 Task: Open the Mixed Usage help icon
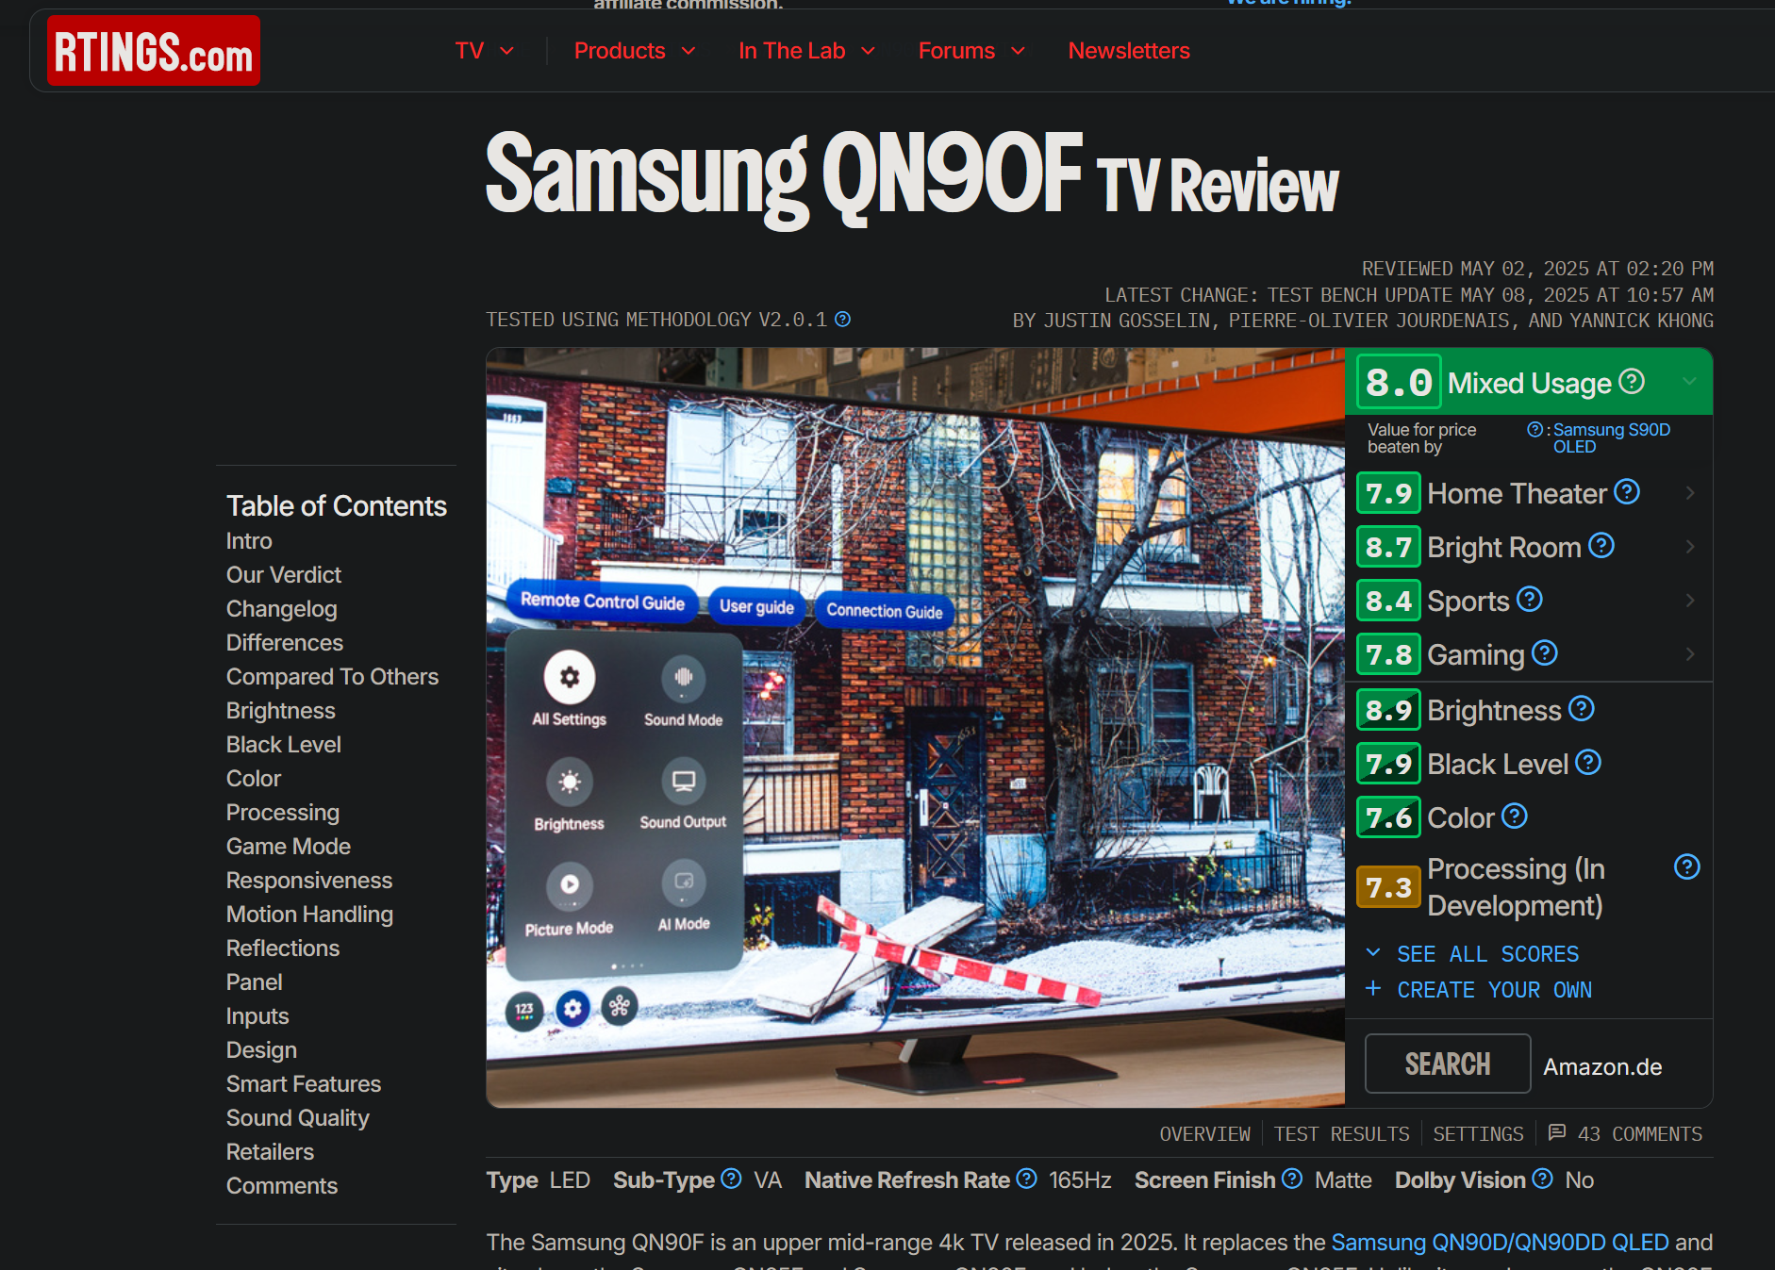point(1632,381)
